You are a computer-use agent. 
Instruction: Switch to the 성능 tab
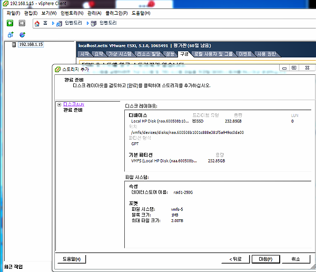[170, 54]
